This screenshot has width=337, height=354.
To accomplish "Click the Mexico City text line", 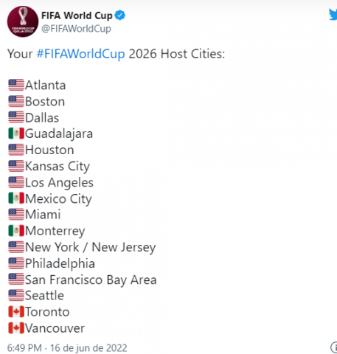I will point(58,199).
